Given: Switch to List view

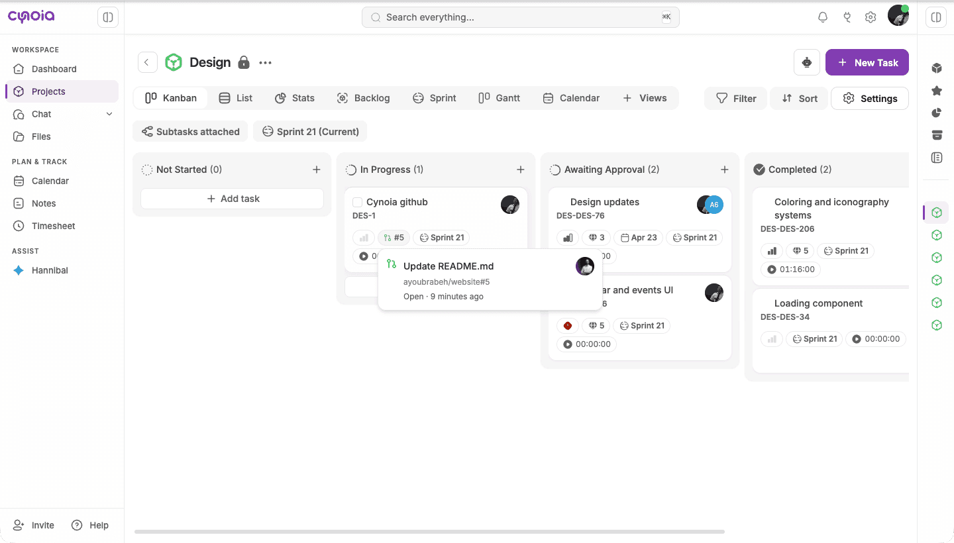Looking at the screenshot, I should (236, 98).
